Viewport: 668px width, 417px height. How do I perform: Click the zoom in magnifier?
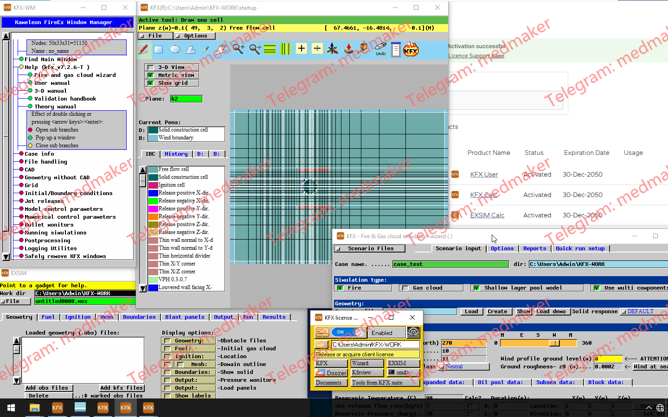[238, 49]
